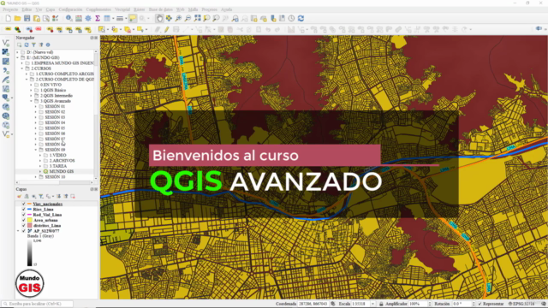
Task: Click the locator search field
Action: [37, 305]
